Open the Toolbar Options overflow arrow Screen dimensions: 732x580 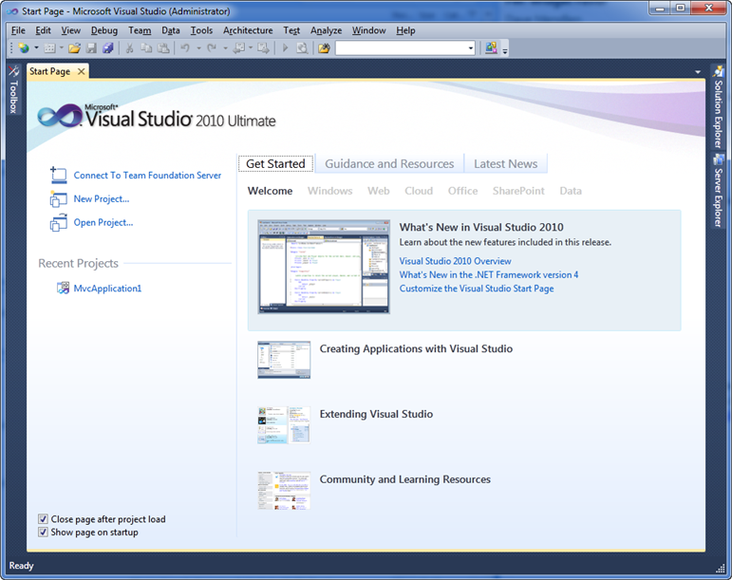505,48
